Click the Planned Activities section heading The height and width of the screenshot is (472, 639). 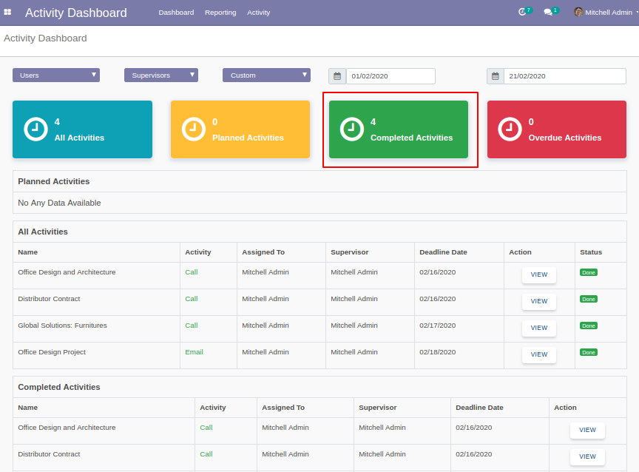[x=54, y=181]
